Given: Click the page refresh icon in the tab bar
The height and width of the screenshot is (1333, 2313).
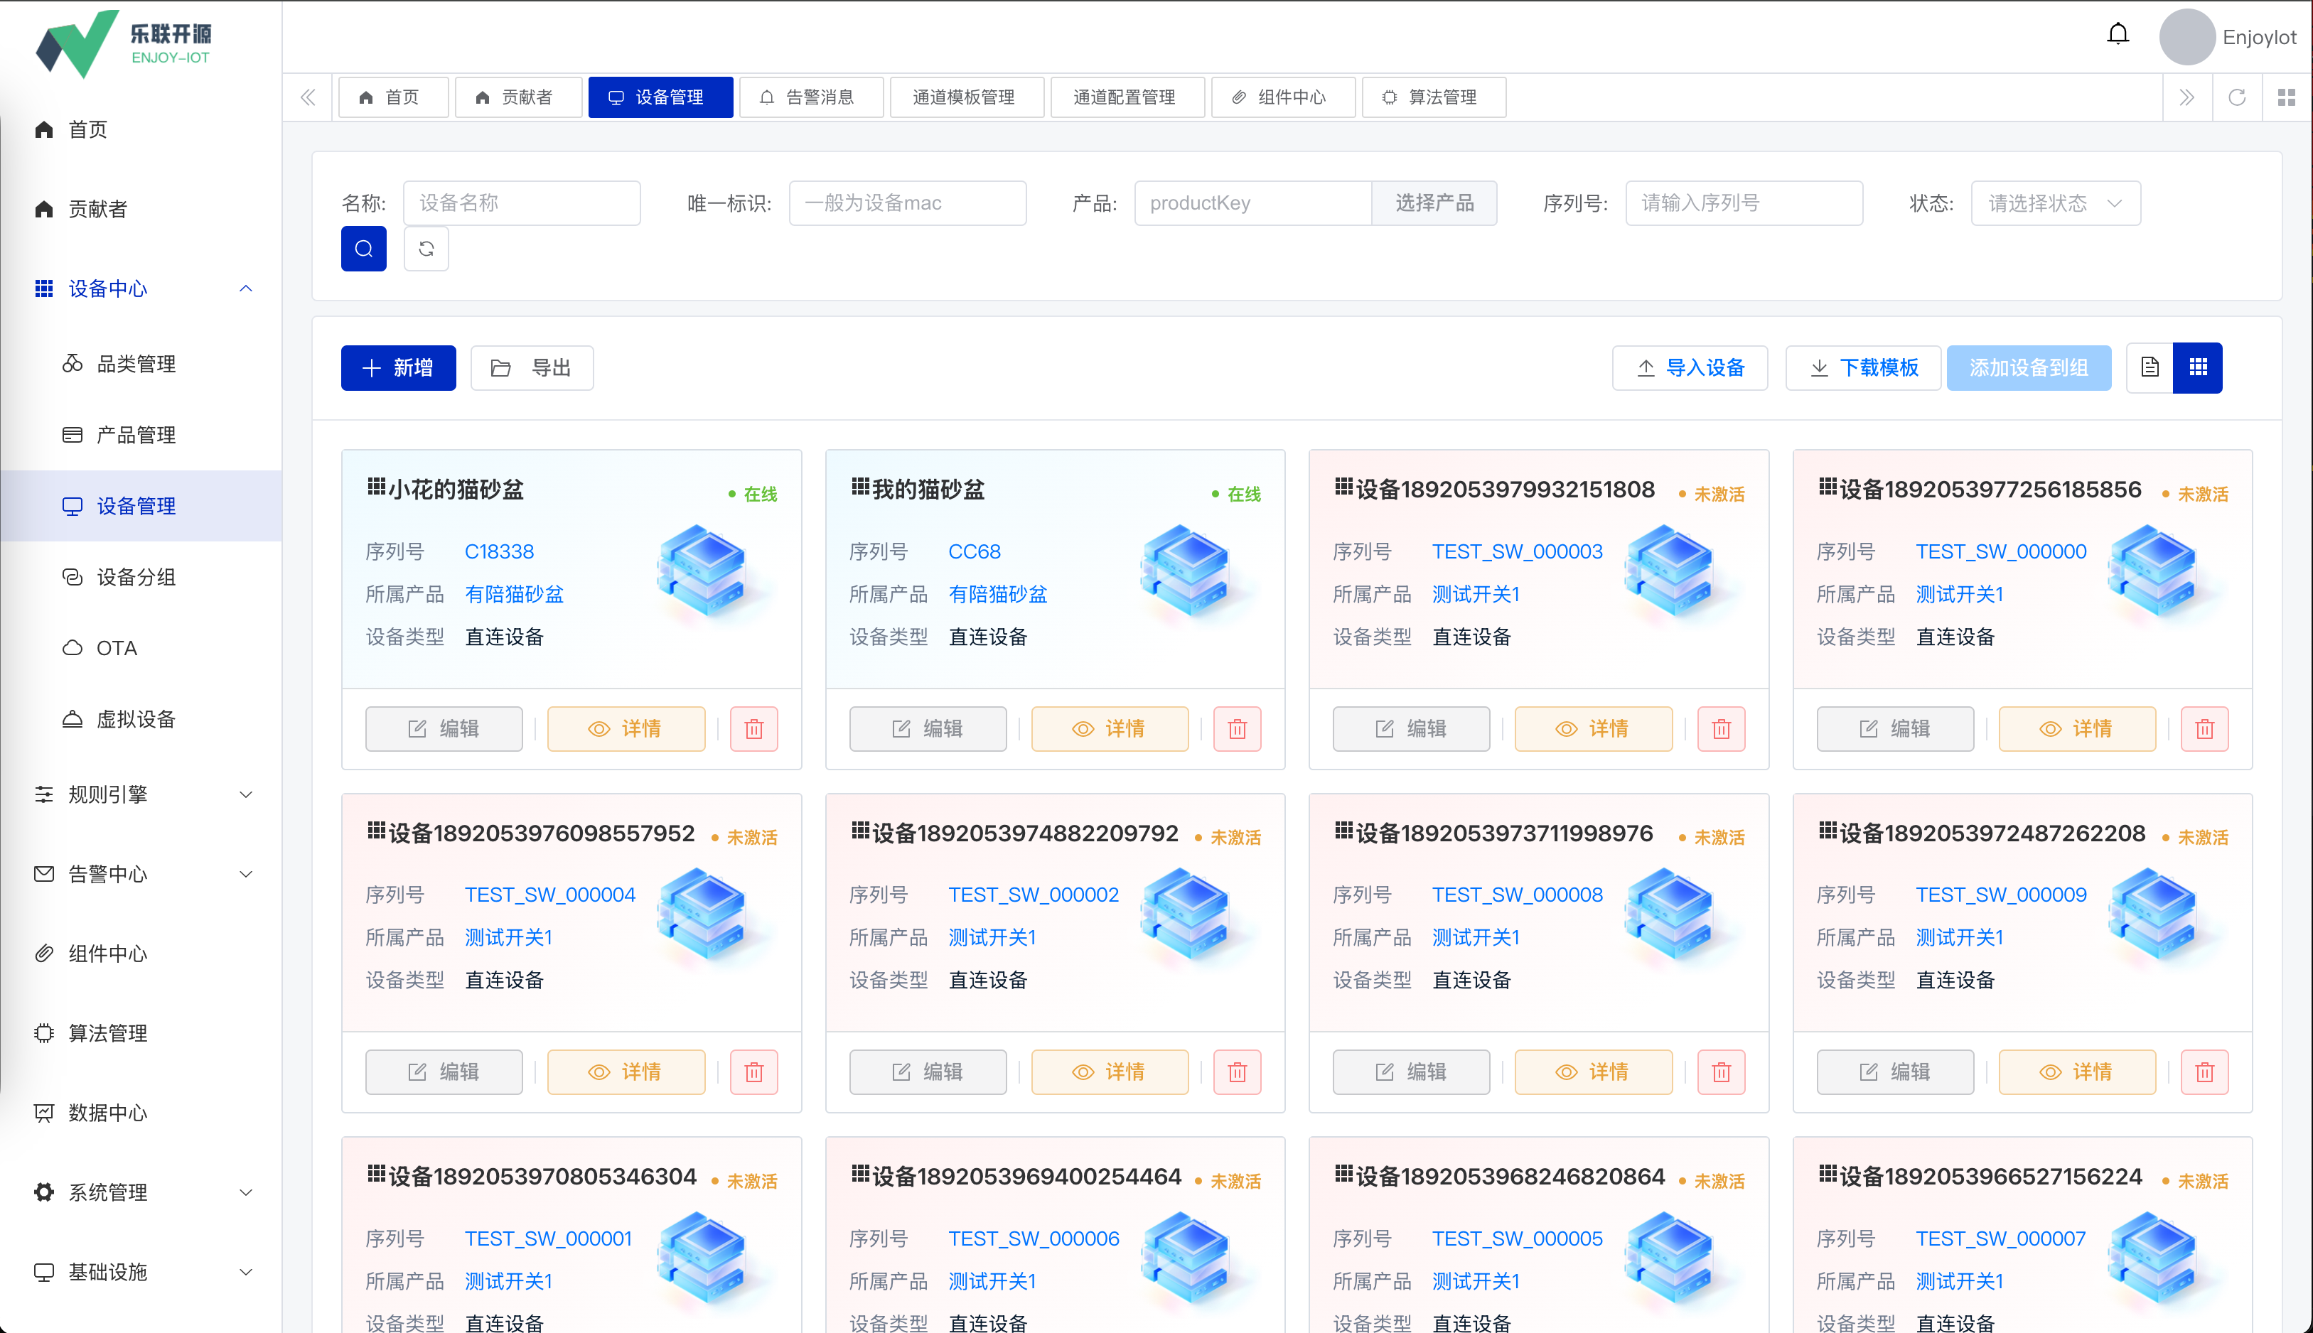Looking at the screenshot, I should point(2238,97).
